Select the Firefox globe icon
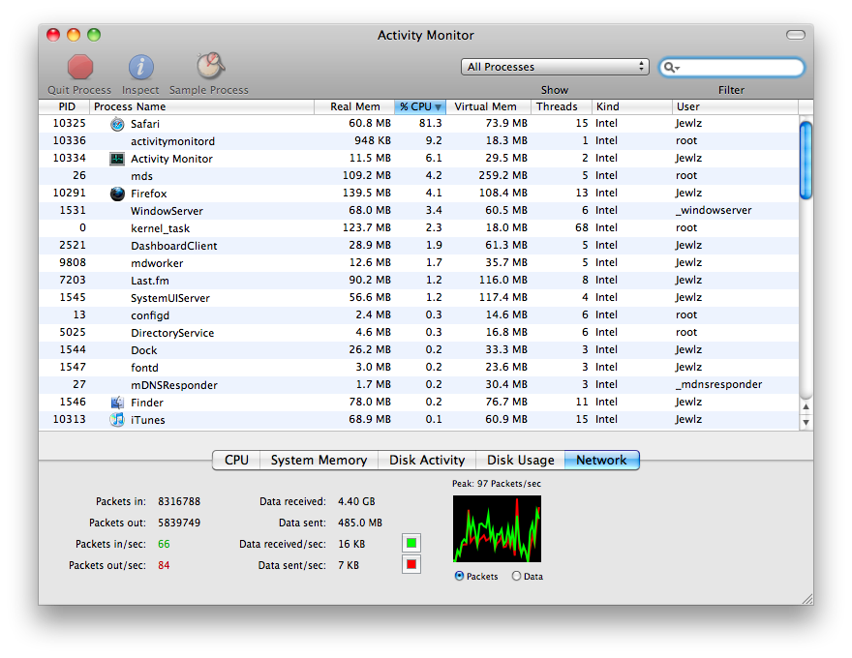The height and width of the screenshot is (658, 852). pyautogui.click(x=117, y=194)
